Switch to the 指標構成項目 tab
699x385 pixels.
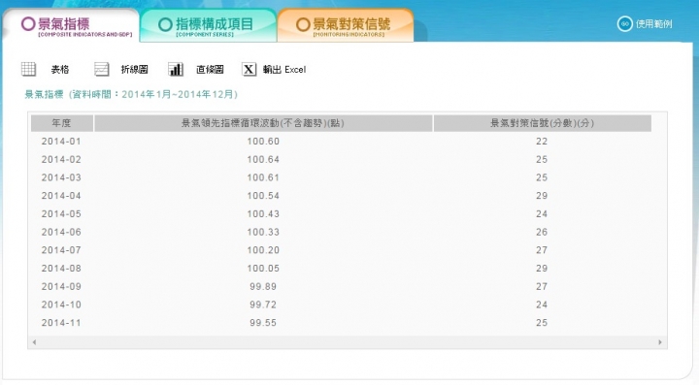(x=208, y=26)
